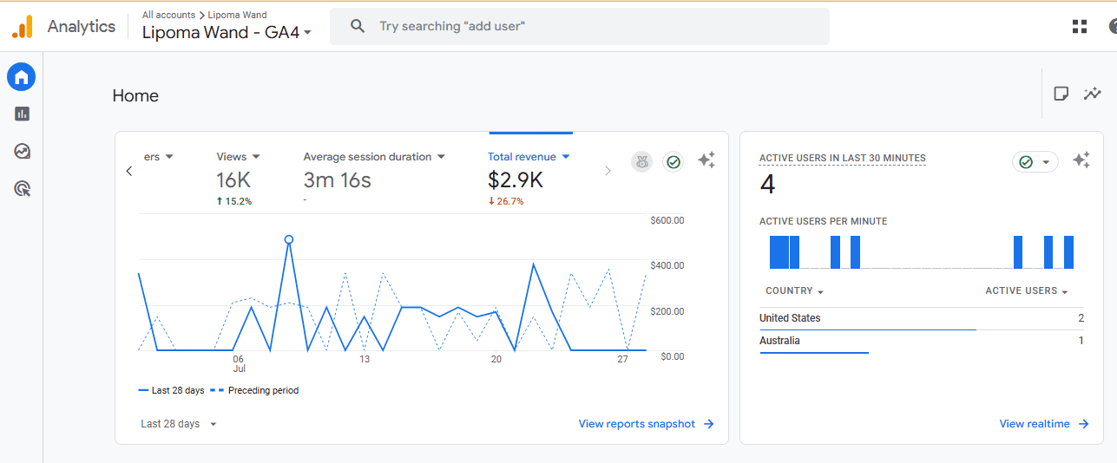The height and width of the screenshot is (463, 1117).
Task: Click the sparkle icon on revenue card
Action: 706,160
